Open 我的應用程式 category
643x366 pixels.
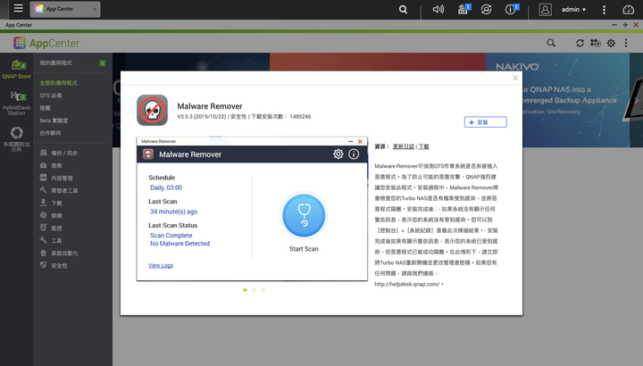55,63
